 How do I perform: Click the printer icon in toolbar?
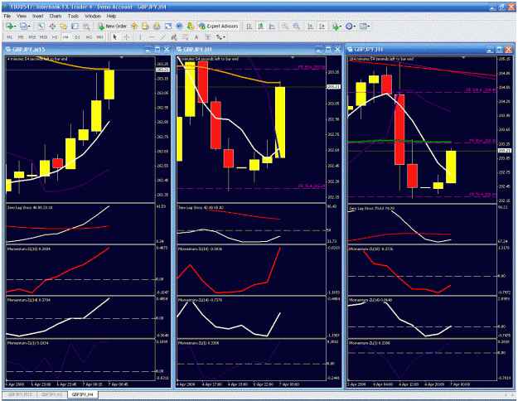click(157, 26)
